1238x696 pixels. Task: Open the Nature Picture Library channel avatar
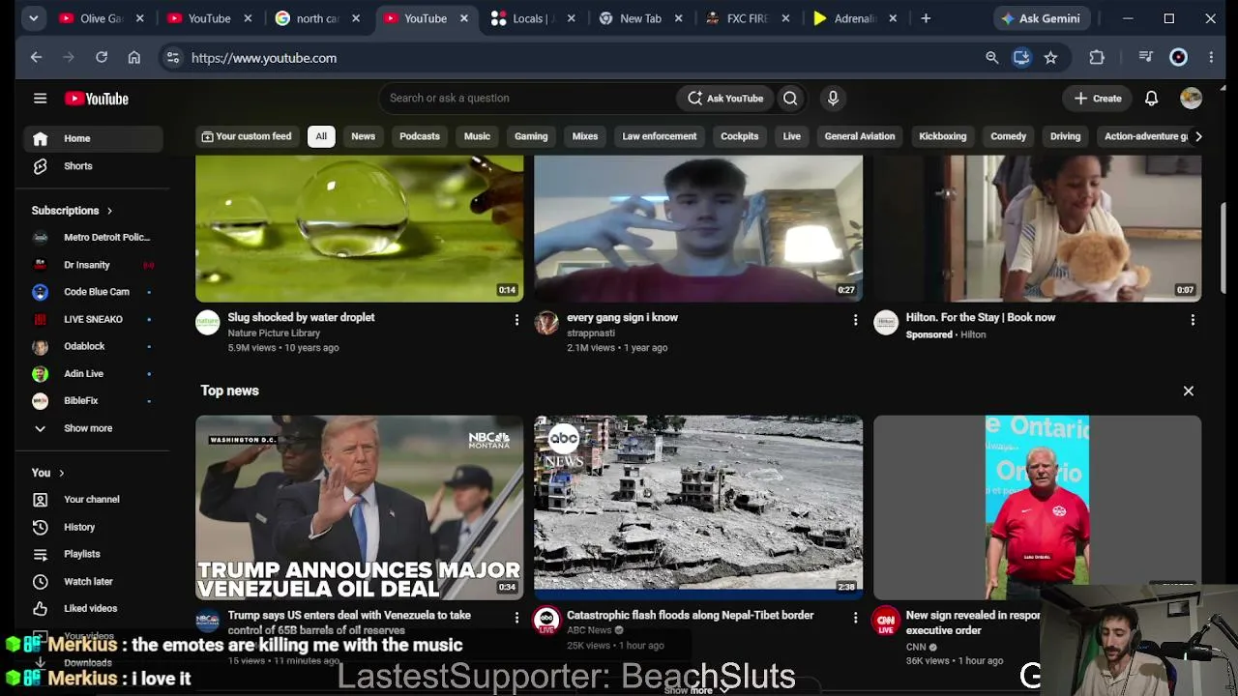click(208, 323)
